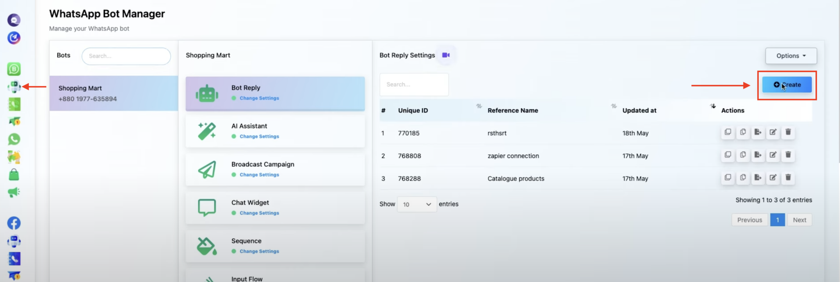Click reference name Catalogue products

(516, 178)
